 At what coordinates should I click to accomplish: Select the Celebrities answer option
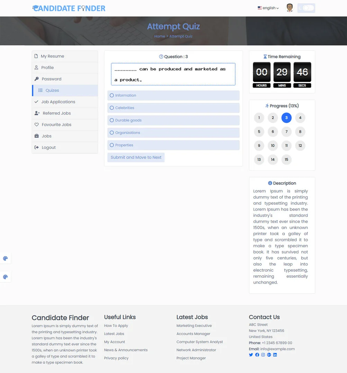tap(173, 108)
